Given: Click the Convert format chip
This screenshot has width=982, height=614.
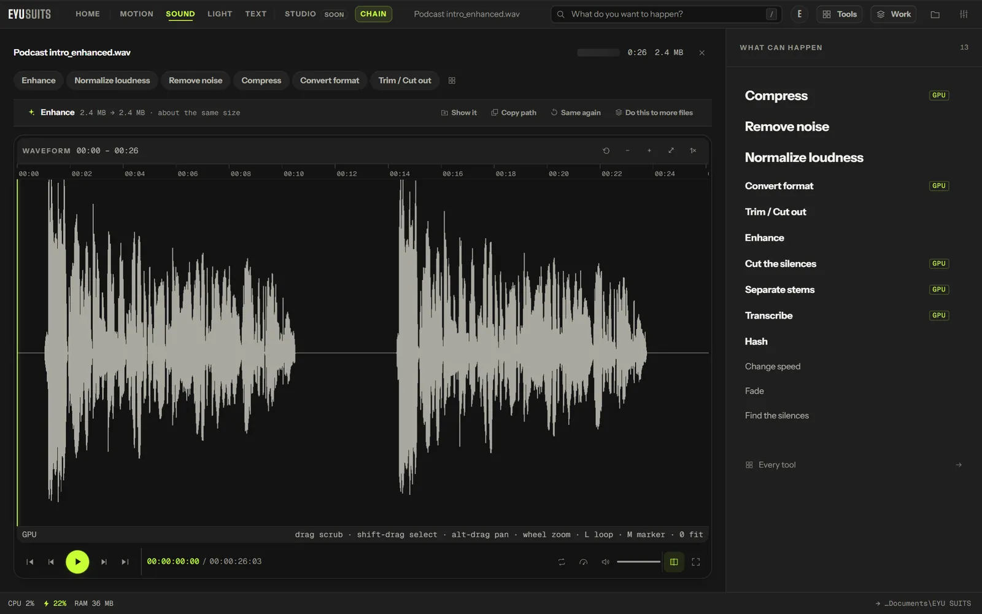Looking at the screenshot, I should click(x=330, y=80).
